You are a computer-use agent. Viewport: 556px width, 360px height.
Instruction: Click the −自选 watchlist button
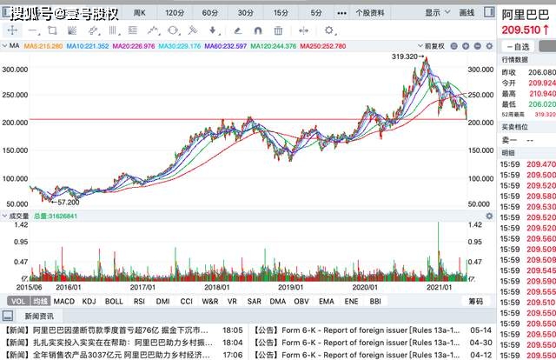(518, 46)
